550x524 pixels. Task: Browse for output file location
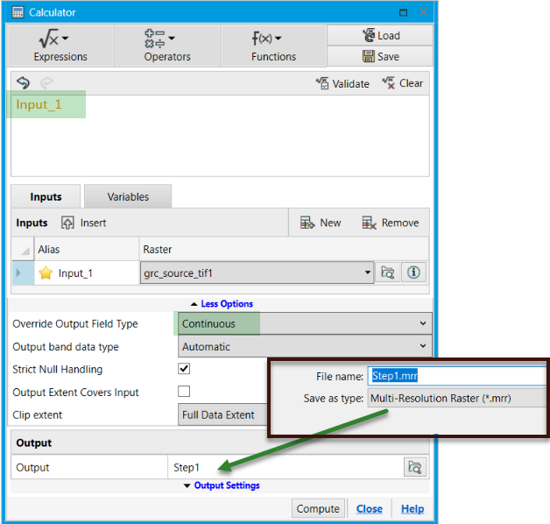click(x=415, y=468)
